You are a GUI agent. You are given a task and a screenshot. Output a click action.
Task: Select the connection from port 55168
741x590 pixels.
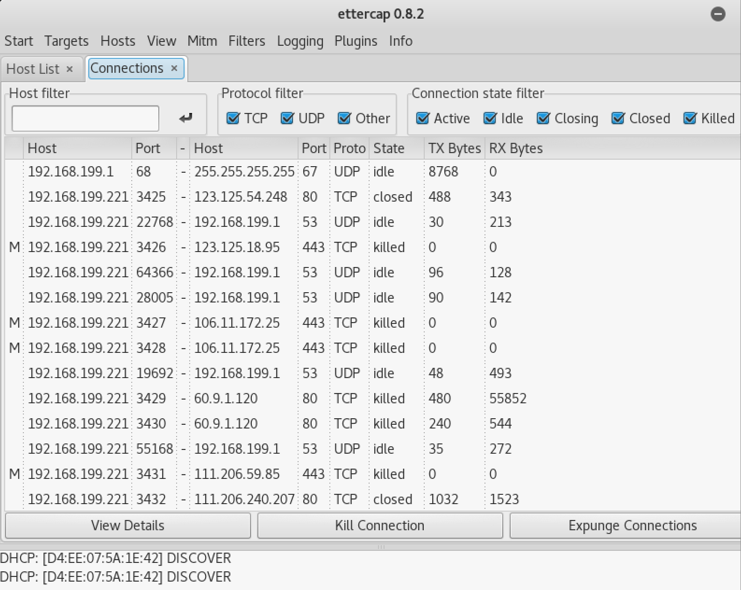click(x=372, y=449)
